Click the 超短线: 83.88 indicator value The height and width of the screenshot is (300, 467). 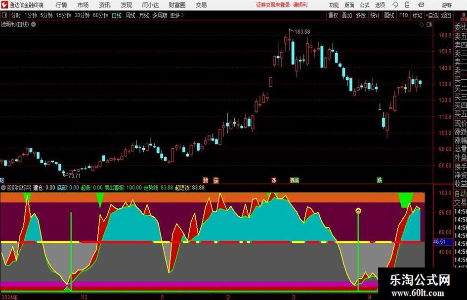click(190, 187)
